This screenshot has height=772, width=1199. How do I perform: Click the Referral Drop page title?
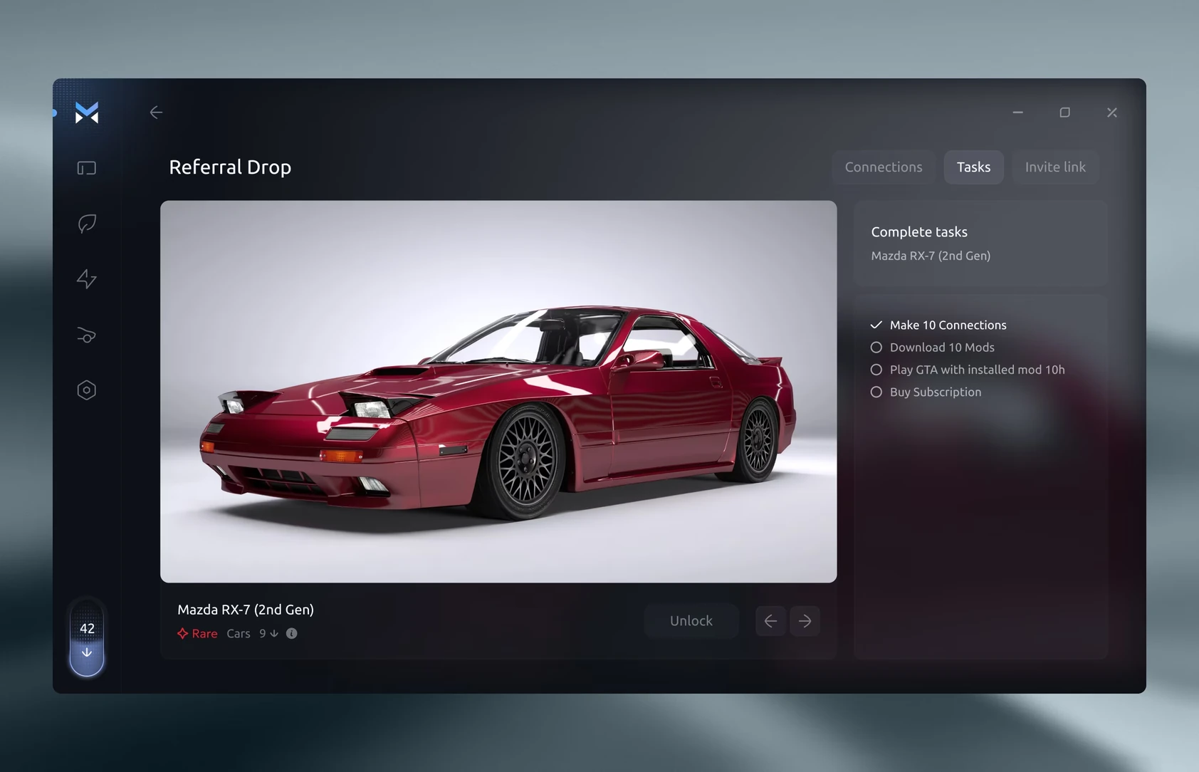pyautogui.click(x=230, y=167)
